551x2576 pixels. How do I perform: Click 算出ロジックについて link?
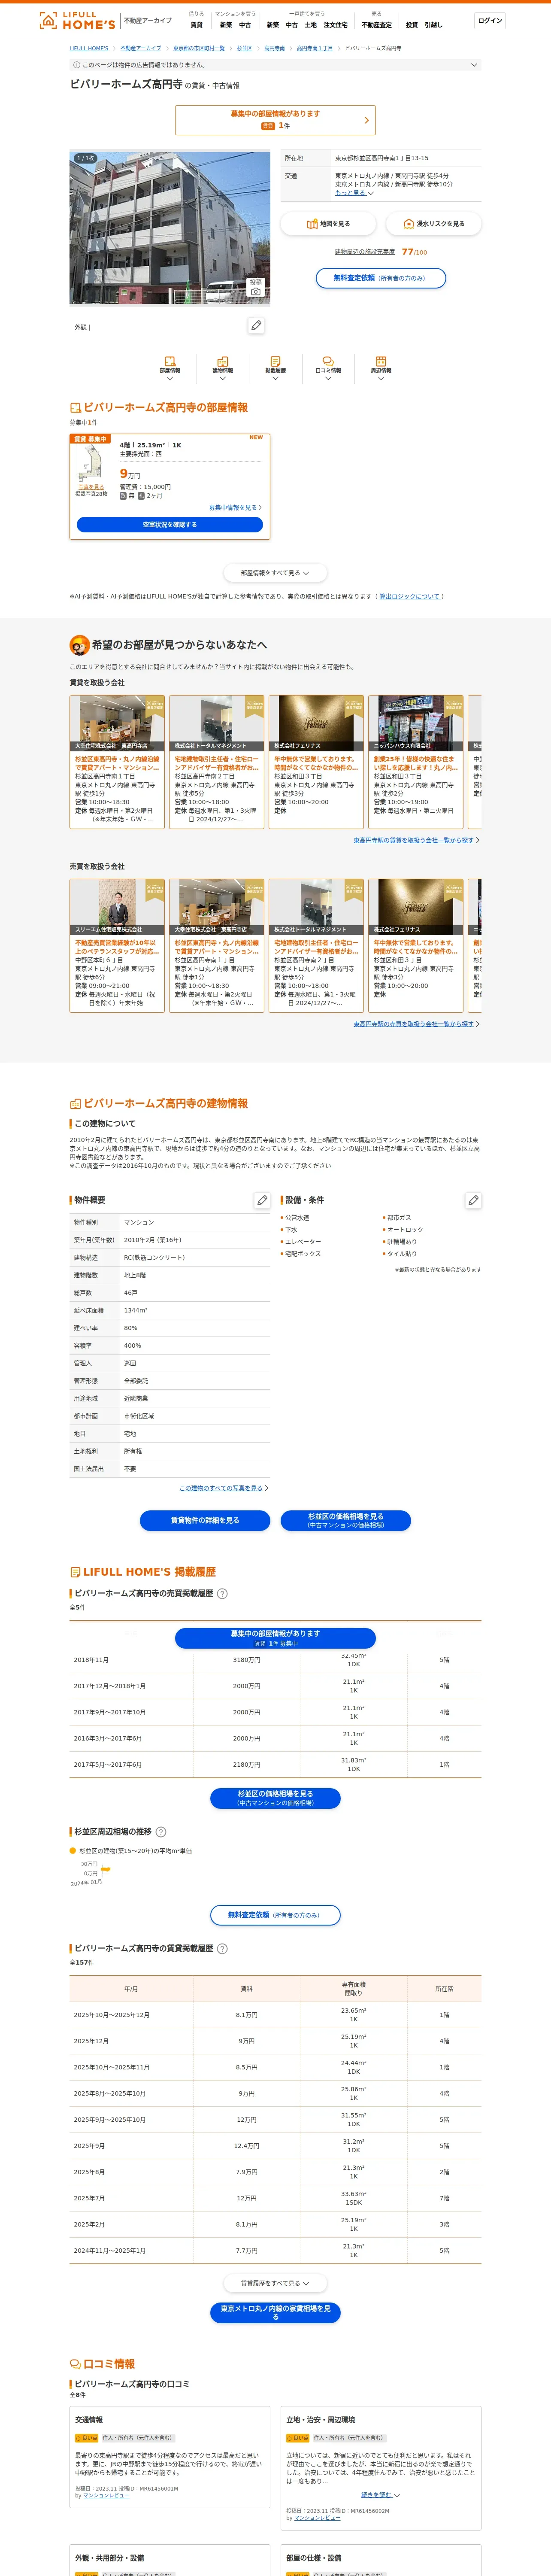click(410, 596)
